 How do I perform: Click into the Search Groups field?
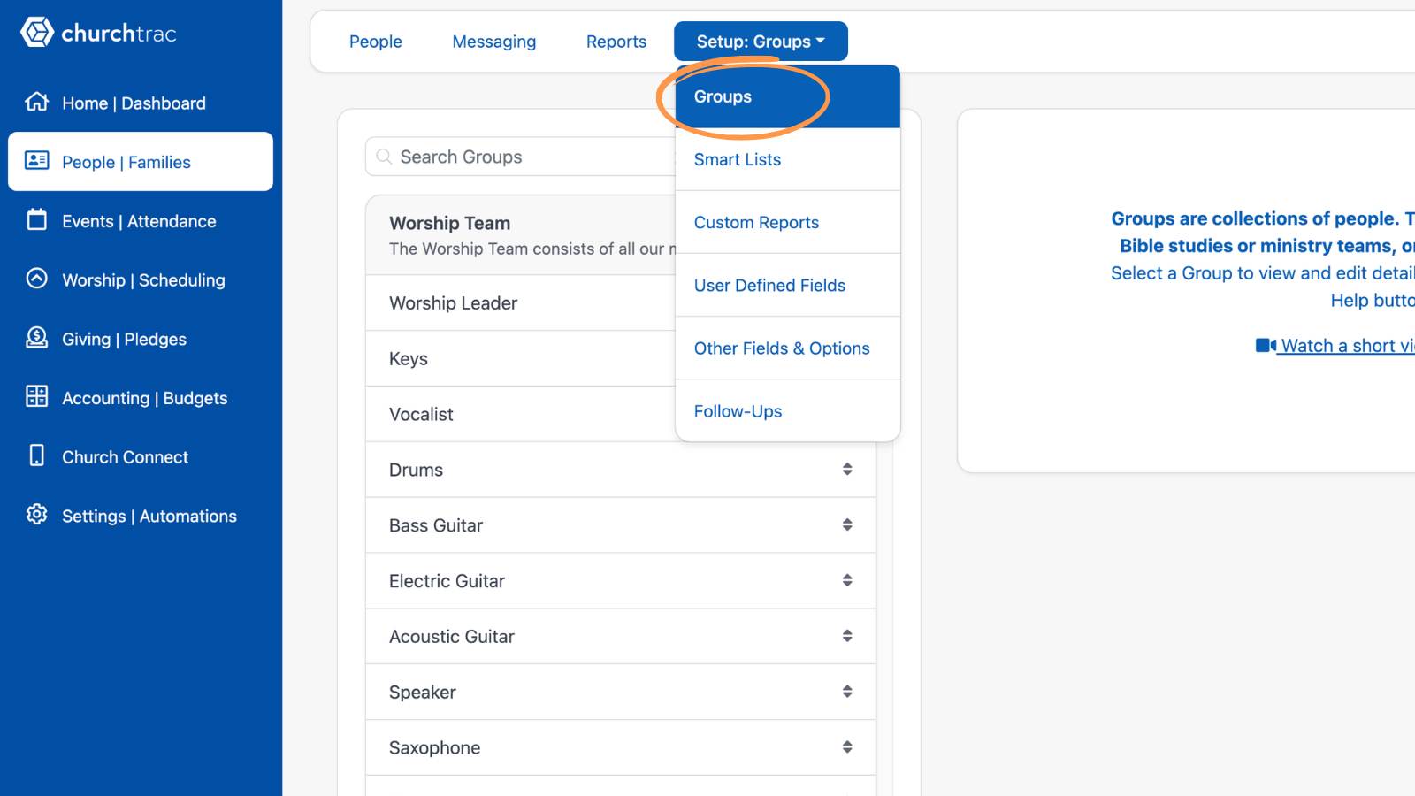tap(521, 157)
